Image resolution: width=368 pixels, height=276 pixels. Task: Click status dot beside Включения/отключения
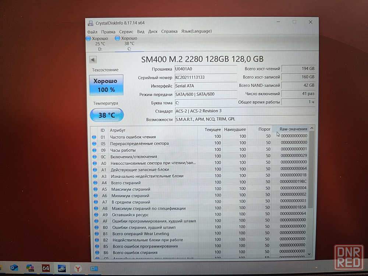[95, 156]
